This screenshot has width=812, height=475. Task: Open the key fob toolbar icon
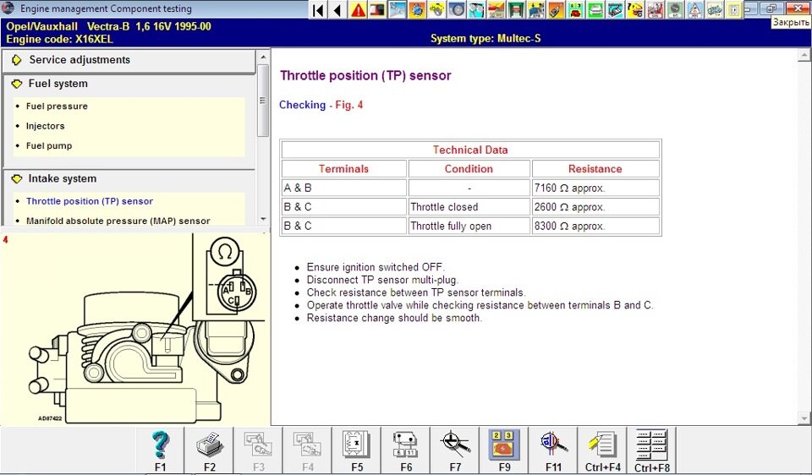point(557,10)
